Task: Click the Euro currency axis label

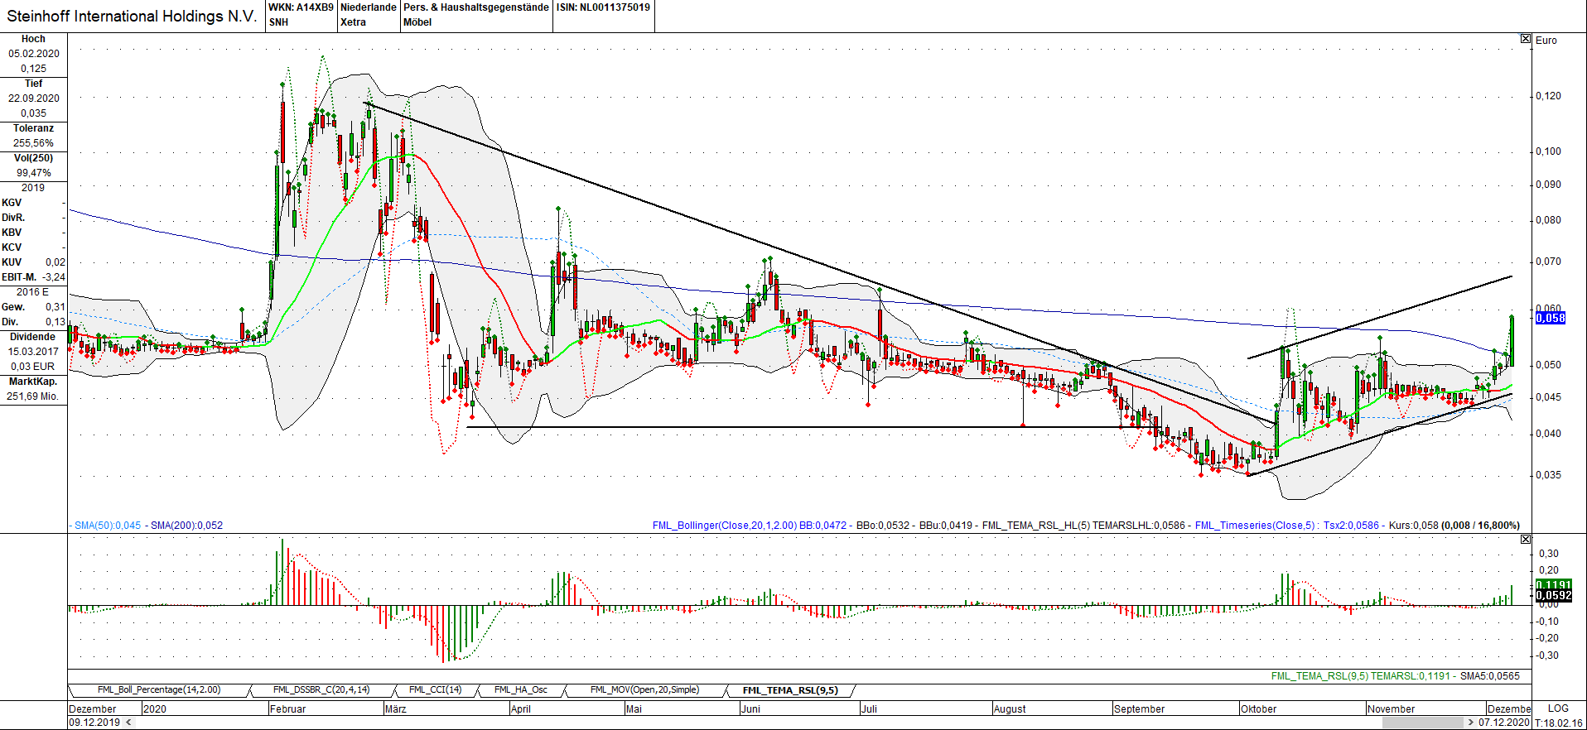Action: point(1546,40)
